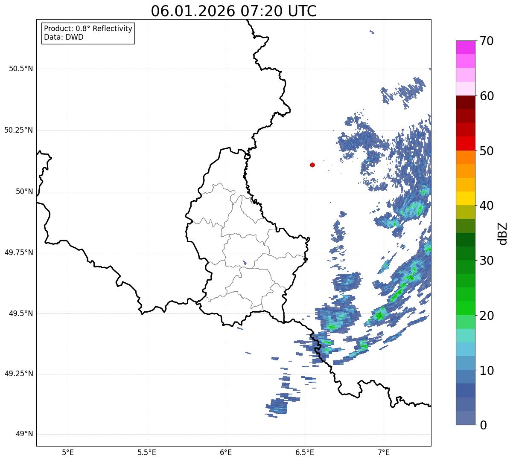
Task: Click the '50.5°N' latitude label
Action: 21,69
